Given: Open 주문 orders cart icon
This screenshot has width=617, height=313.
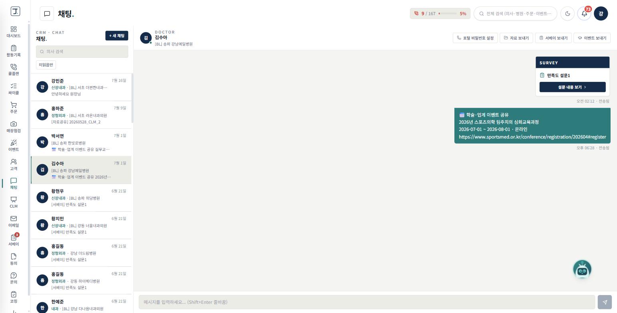Looking at the screenshot, I should click(14, 107).
